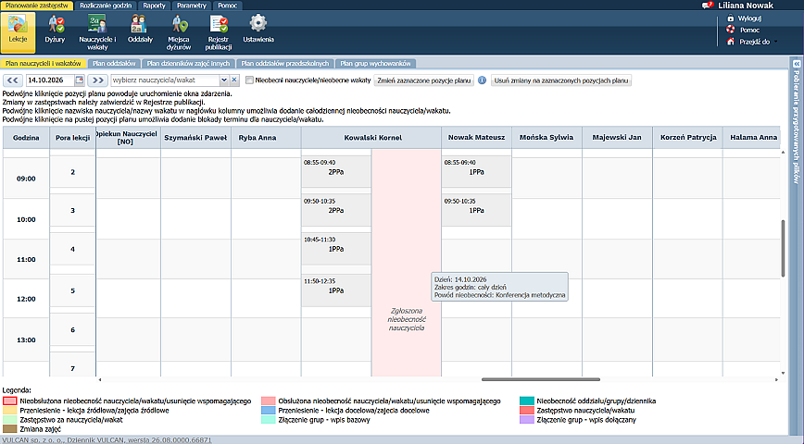The height and width of the screenshot is (444, 804).
Task: Click Kowalski Kornel lesson 09:50-10:35 2PPa
Action: [x=336, y=211]
